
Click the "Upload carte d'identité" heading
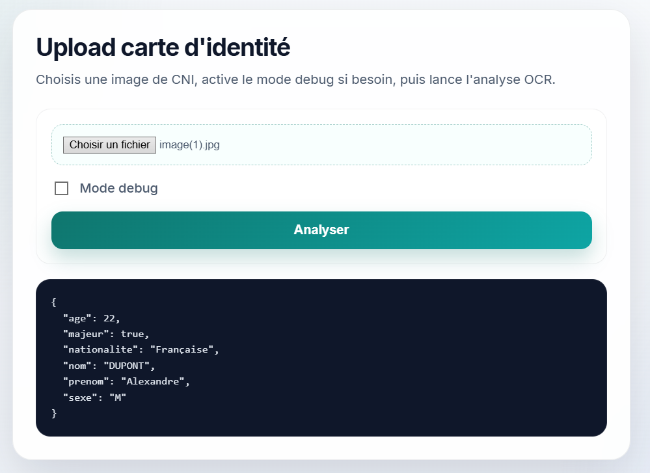point(163,47)
